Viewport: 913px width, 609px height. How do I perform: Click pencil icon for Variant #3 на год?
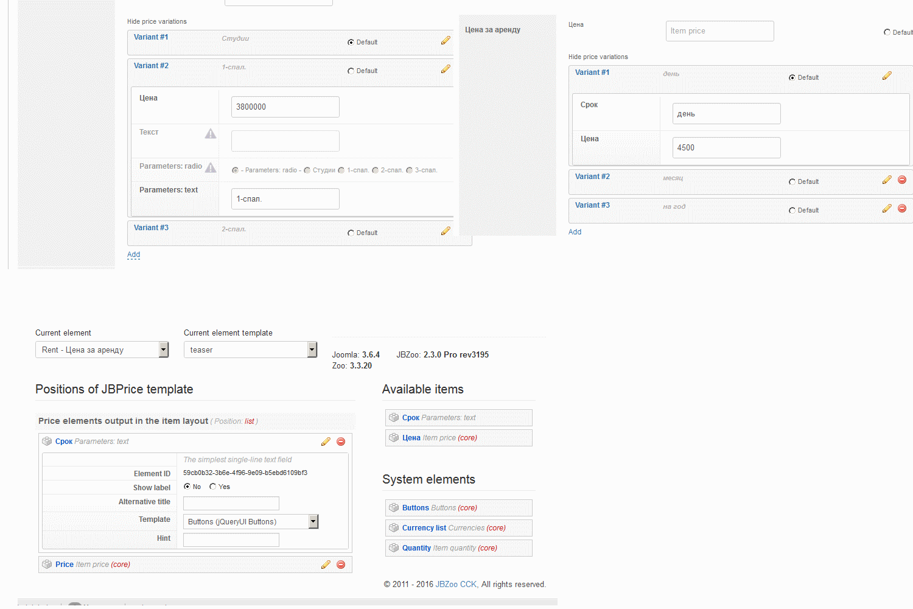click(x=887, y=208)
